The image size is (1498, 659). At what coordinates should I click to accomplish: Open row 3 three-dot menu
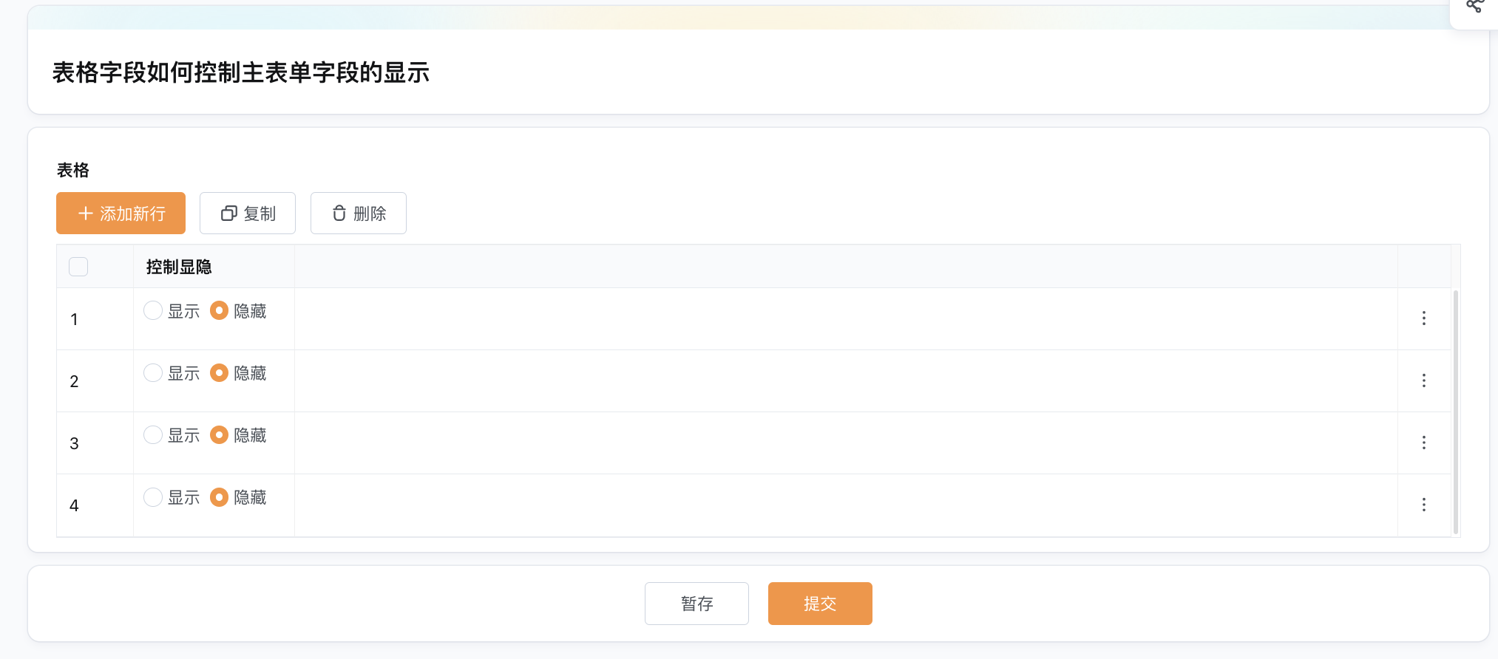coord(1424,443)
